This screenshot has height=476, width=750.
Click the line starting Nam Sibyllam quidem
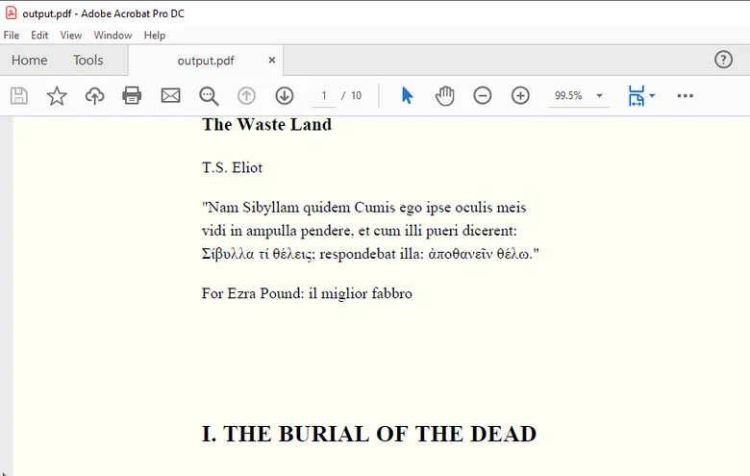click(x=364, y=208)
